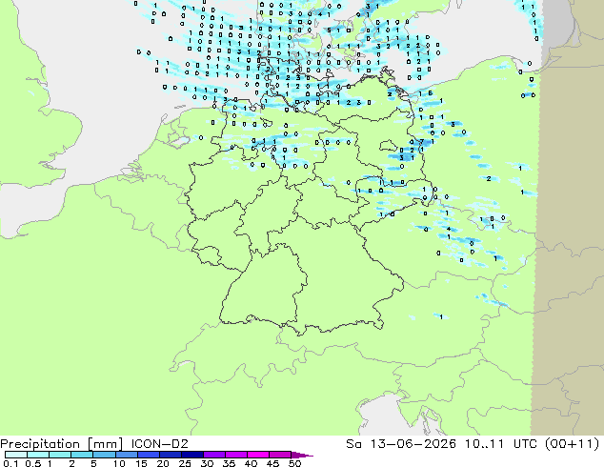604x467 pixels.
Task: Click the 2 to 5 mm legend swatch
Action: [x=82, y=455]
